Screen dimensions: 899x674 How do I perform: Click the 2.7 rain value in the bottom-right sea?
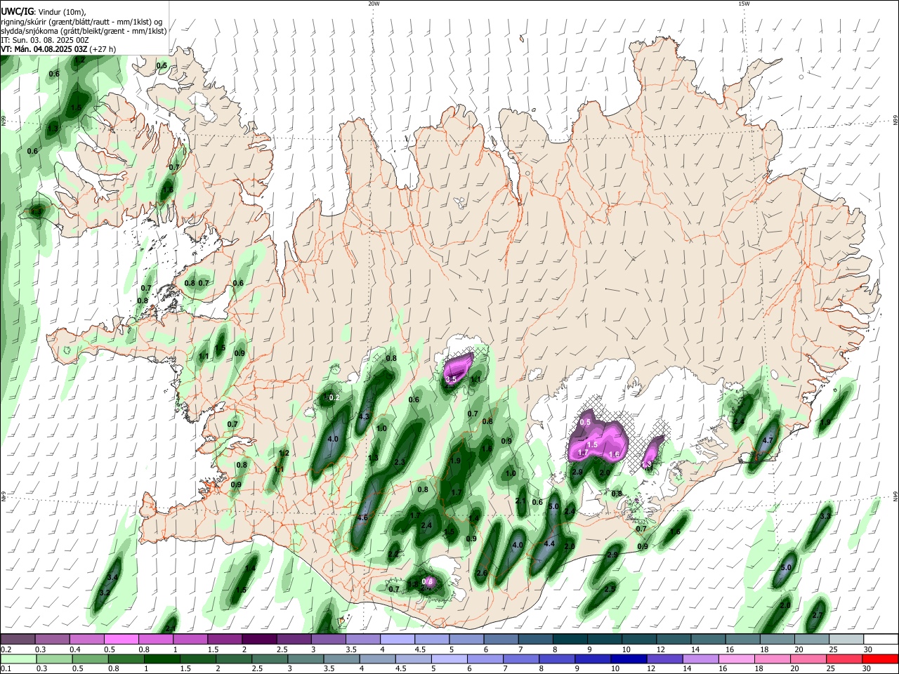pyautogui.click(x=817, y=615)
